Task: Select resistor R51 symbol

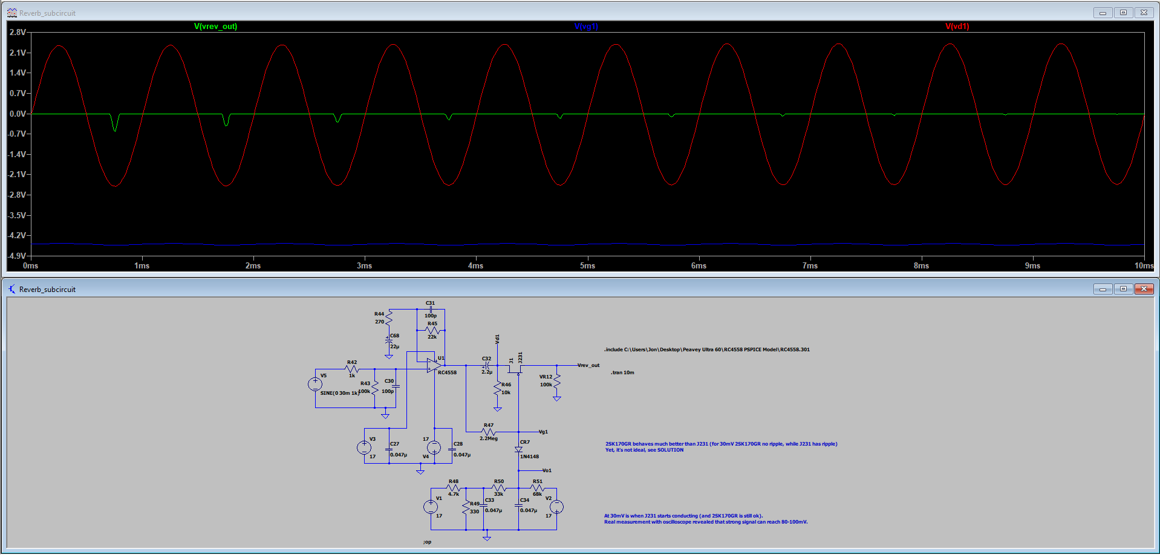Action: point(538,488)
